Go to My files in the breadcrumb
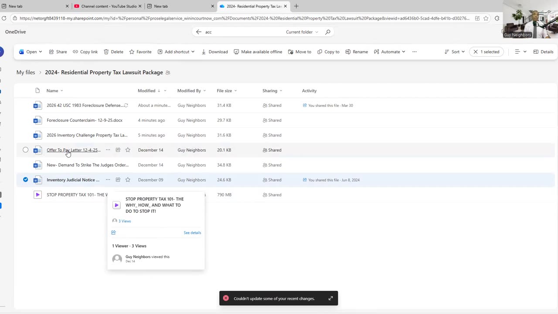558x314 pixels. (x=26, y=72)
